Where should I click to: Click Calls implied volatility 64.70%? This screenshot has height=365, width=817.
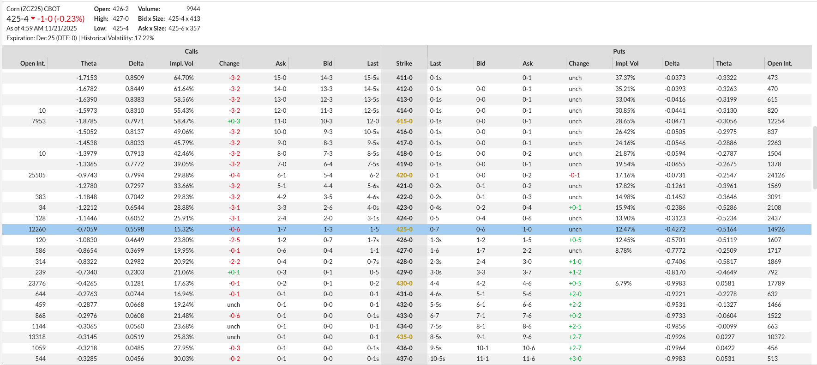(184, 78)
